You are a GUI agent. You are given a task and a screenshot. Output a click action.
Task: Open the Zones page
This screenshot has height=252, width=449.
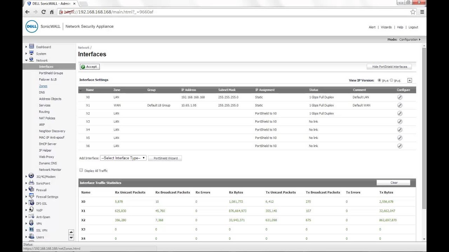point(43,86)
